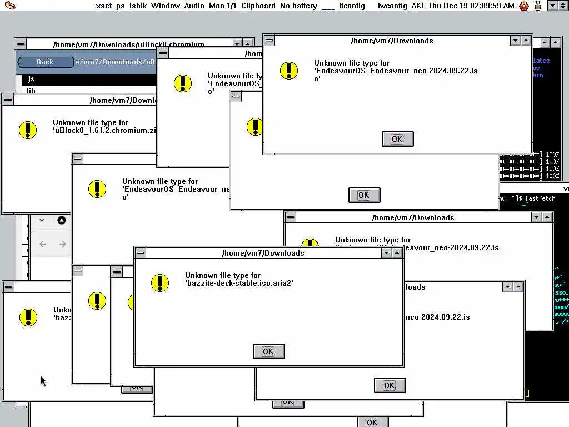Open window menu of 'EndeavourOS_Endeavour_ne' dialog
Screen dimensions: 569x427
[77, 158]
